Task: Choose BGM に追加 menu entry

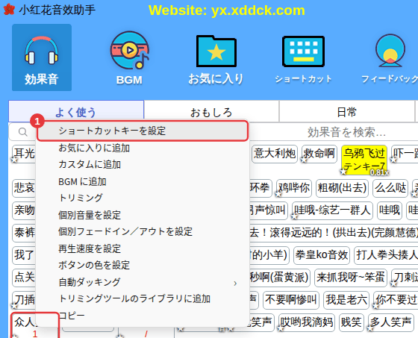Action: pos(143,181)
